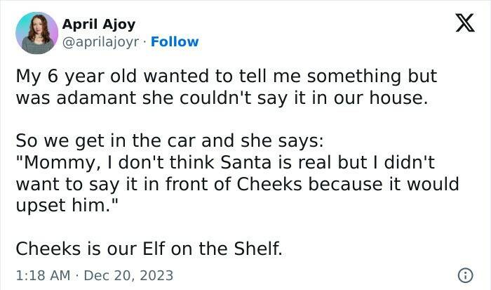The width and height of the screenshot is (491, 290).
Task: Click the sentence "Cheeks is our Elf"
Action: [x=149, y=249]
